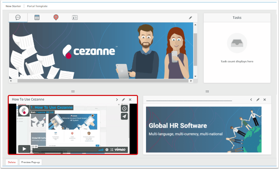Grab the drag handle above How To Use Cezanne

pos(73,91)
